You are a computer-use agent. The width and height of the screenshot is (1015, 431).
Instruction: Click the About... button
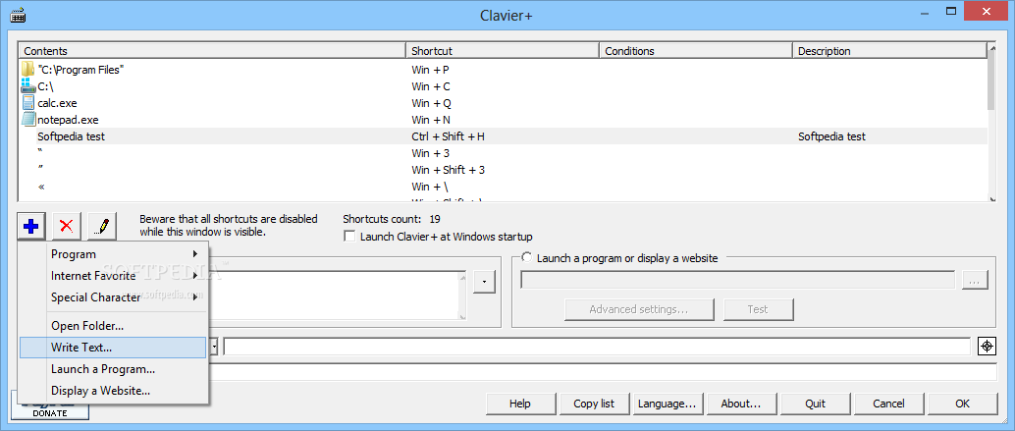[741, 404]
